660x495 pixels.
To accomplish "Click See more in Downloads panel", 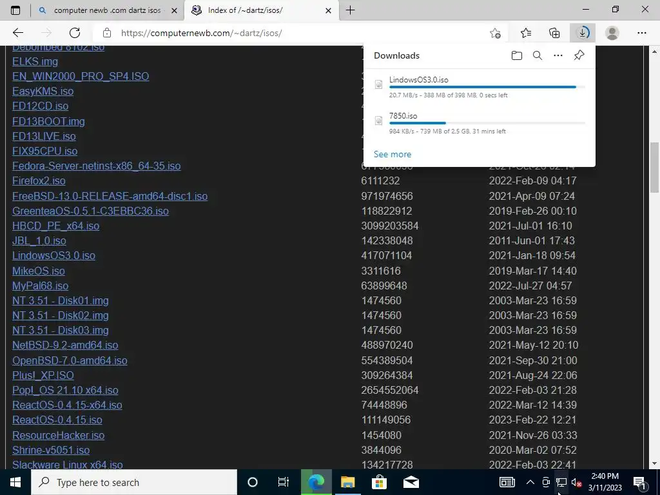I will [x=393, y=154].
